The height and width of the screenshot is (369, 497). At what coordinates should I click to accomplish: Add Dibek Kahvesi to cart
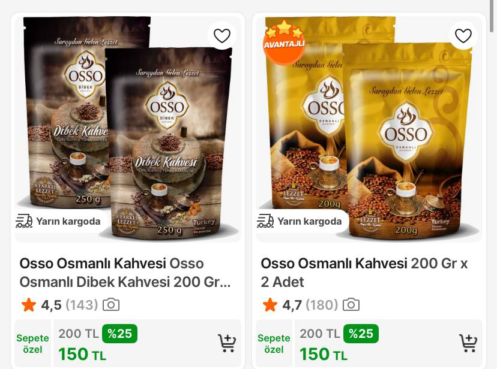pyautogui.click(x=227, y=343)
